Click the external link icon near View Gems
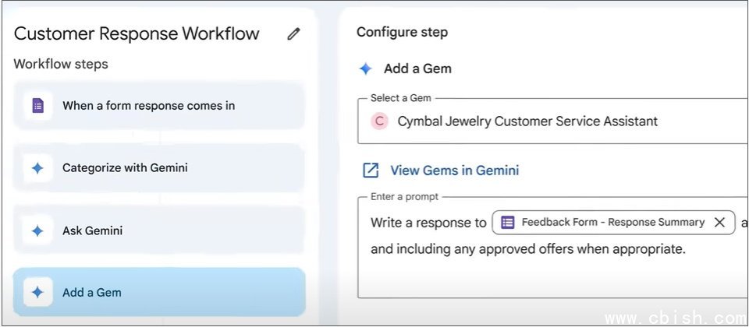Viewport: 749px width, 327px height. [x=371, y=171]
